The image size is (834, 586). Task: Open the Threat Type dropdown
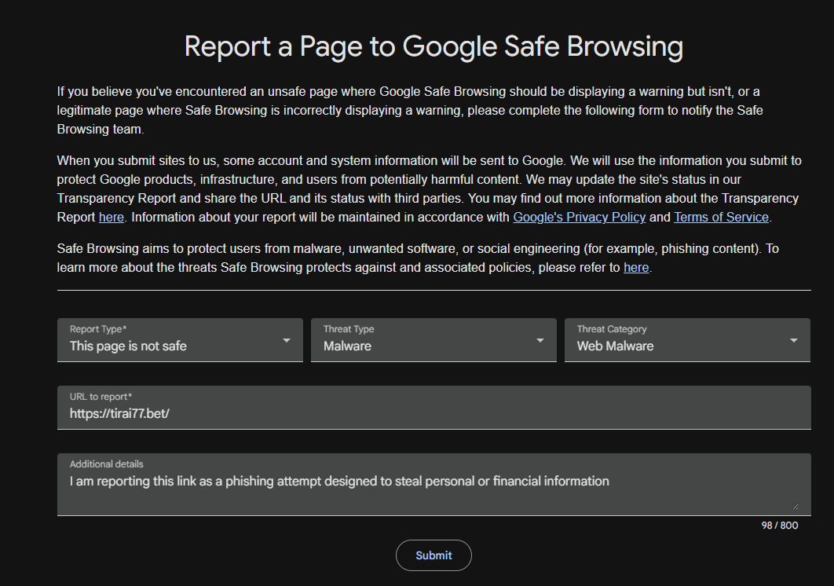[433, 340]
